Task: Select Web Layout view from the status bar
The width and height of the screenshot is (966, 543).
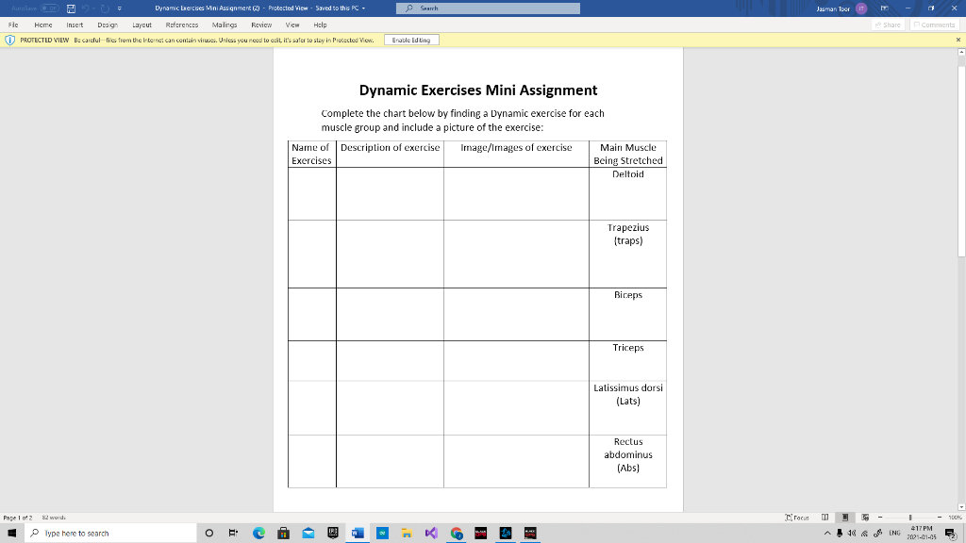Action: tap(865, 517)
